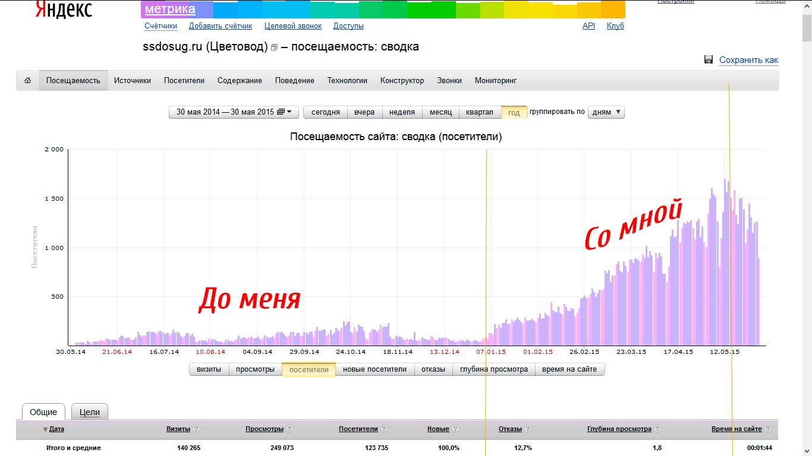Sort the table by the Глубина просмотра column

point(619,429)
